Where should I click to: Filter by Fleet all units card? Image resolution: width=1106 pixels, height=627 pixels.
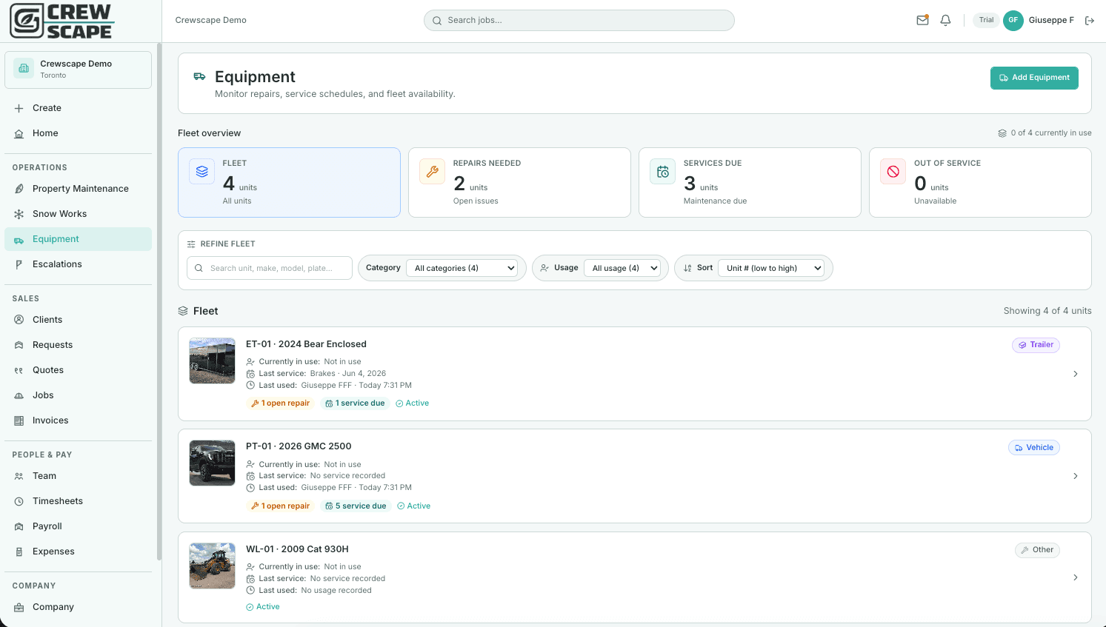click(x=289, y=182)
